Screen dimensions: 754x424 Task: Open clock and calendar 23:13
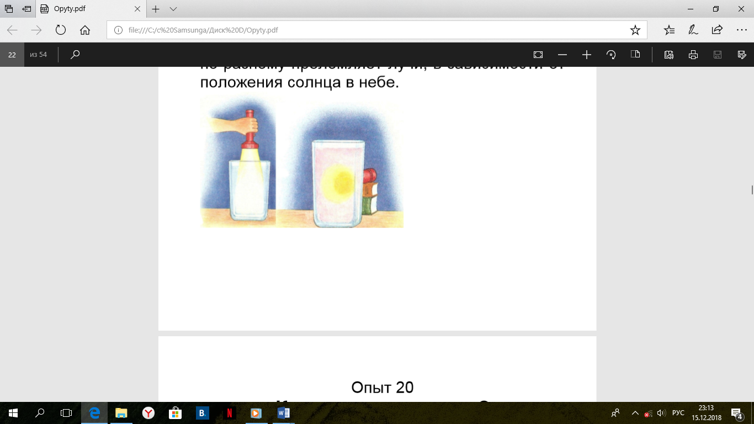click(707, 413)
